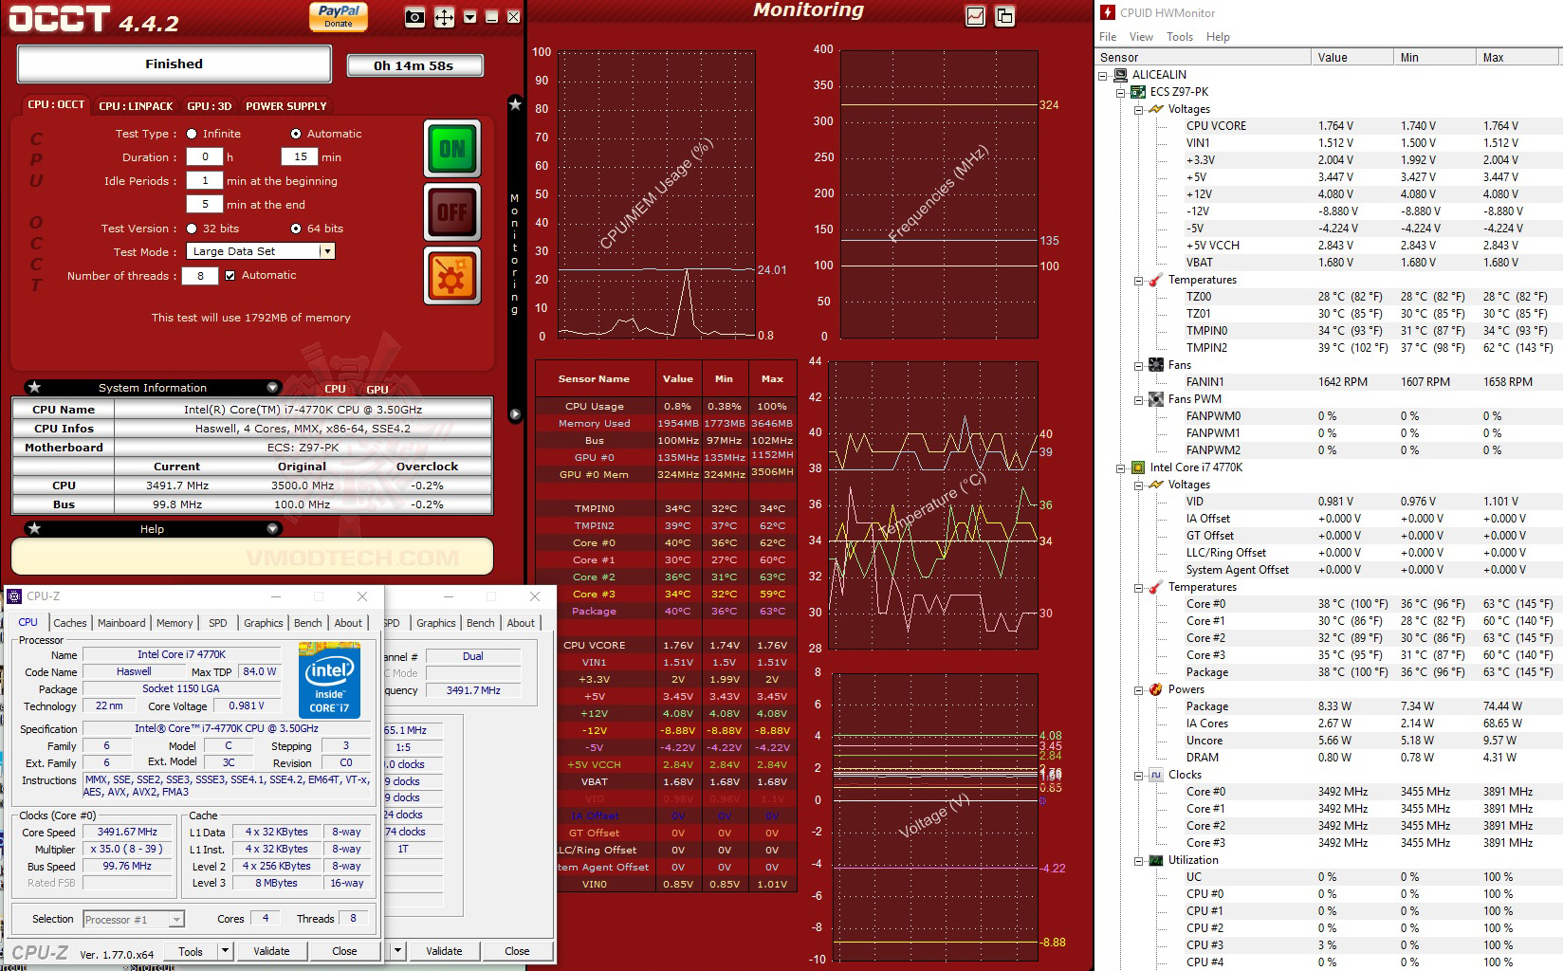Click Validate in CPU-Z

coord(272,950)
